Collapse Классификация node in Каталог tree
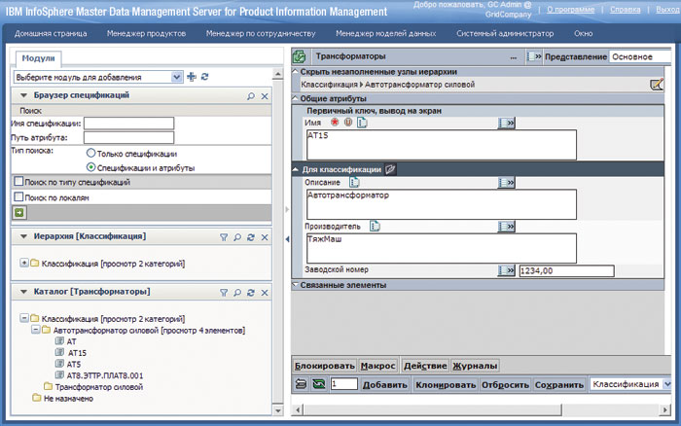 click(24, 318)
